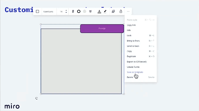Toggle bold formatting
This screenshot has width=199, height=111.
click(73, 11)
